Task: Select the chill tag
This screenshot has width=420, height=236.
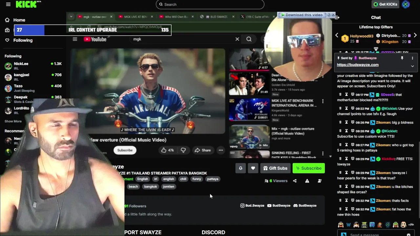Action: (x=183, y=179)
